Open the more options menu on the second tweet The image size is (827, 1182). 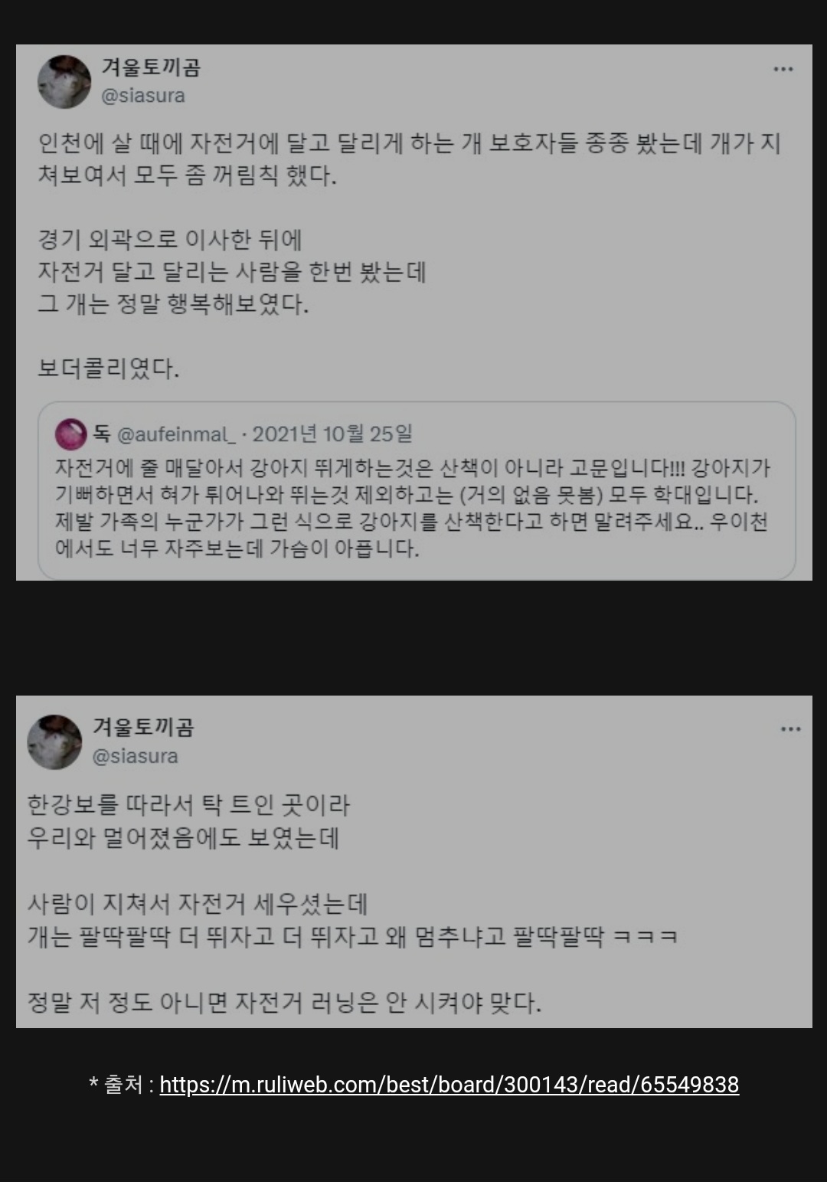click(x=790, y=729)
